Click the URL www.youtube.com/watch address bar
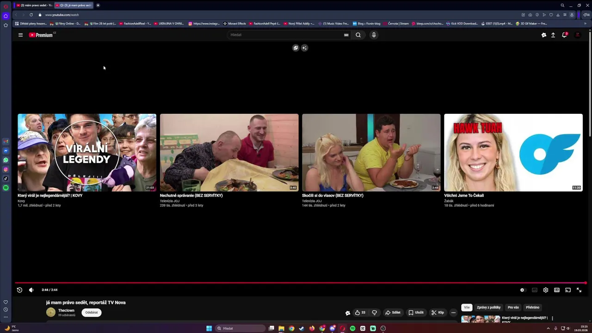Screen dimensions: 592x333 tap(62, 15)
